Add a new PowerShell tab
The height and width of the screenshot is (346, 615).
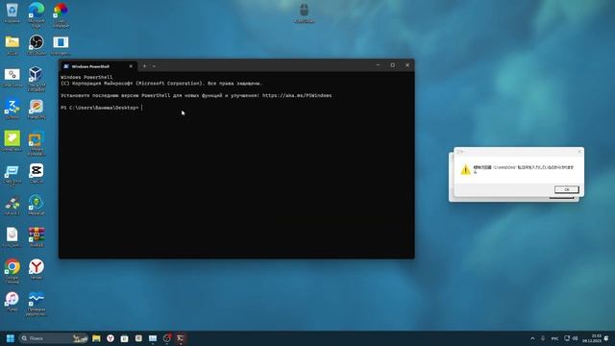tap(145, 66)
